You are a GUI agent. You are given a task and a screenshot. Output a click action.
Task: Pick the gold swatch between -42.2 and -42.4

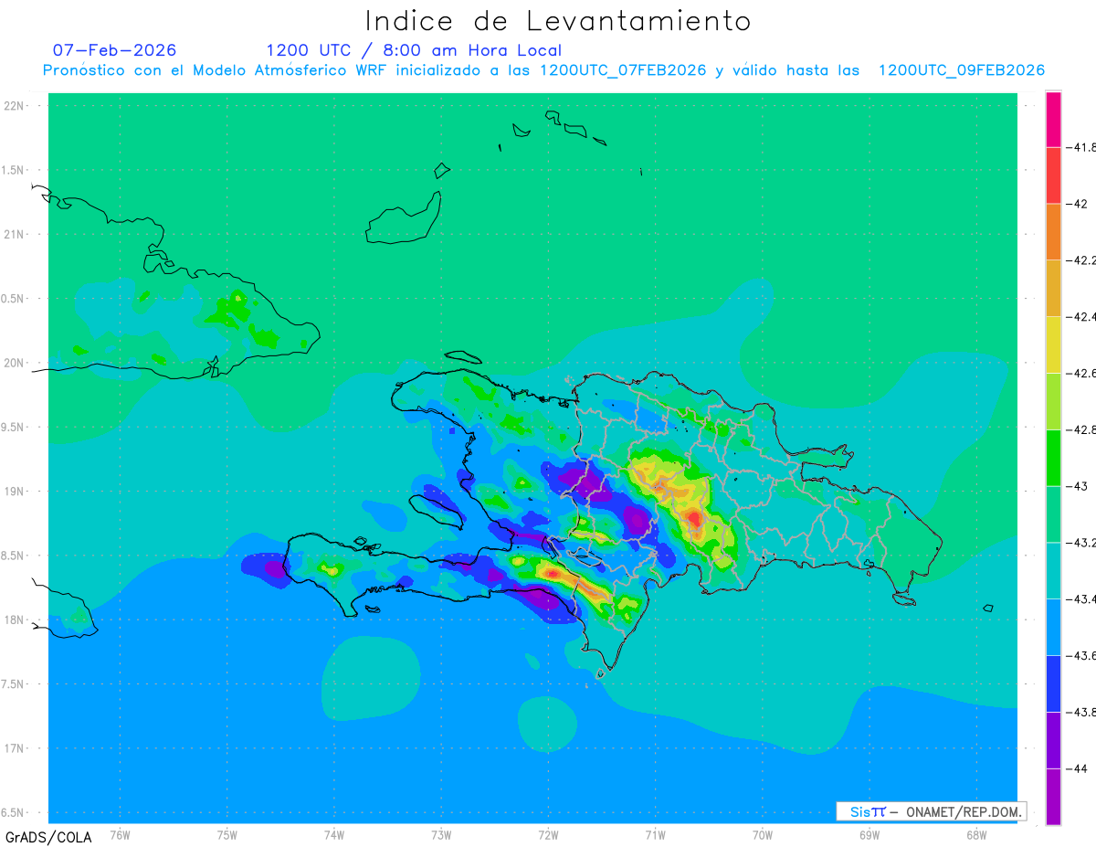(x=1053, y=288)
